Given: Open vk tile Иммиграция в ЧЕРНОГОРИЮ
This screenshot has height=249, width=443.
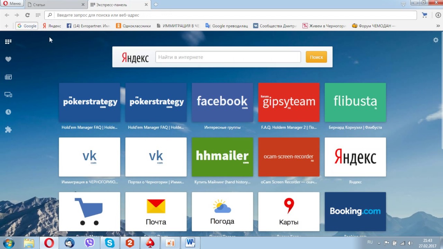Looking at the screenshot, I should click(90, 157).
